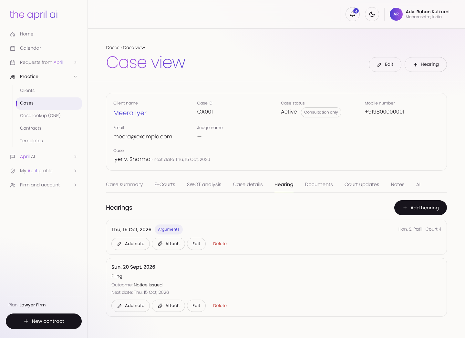Open the AR profile avatar
Image resolution: width=465 pixels, height=338 pixels.
click(396, 14)
